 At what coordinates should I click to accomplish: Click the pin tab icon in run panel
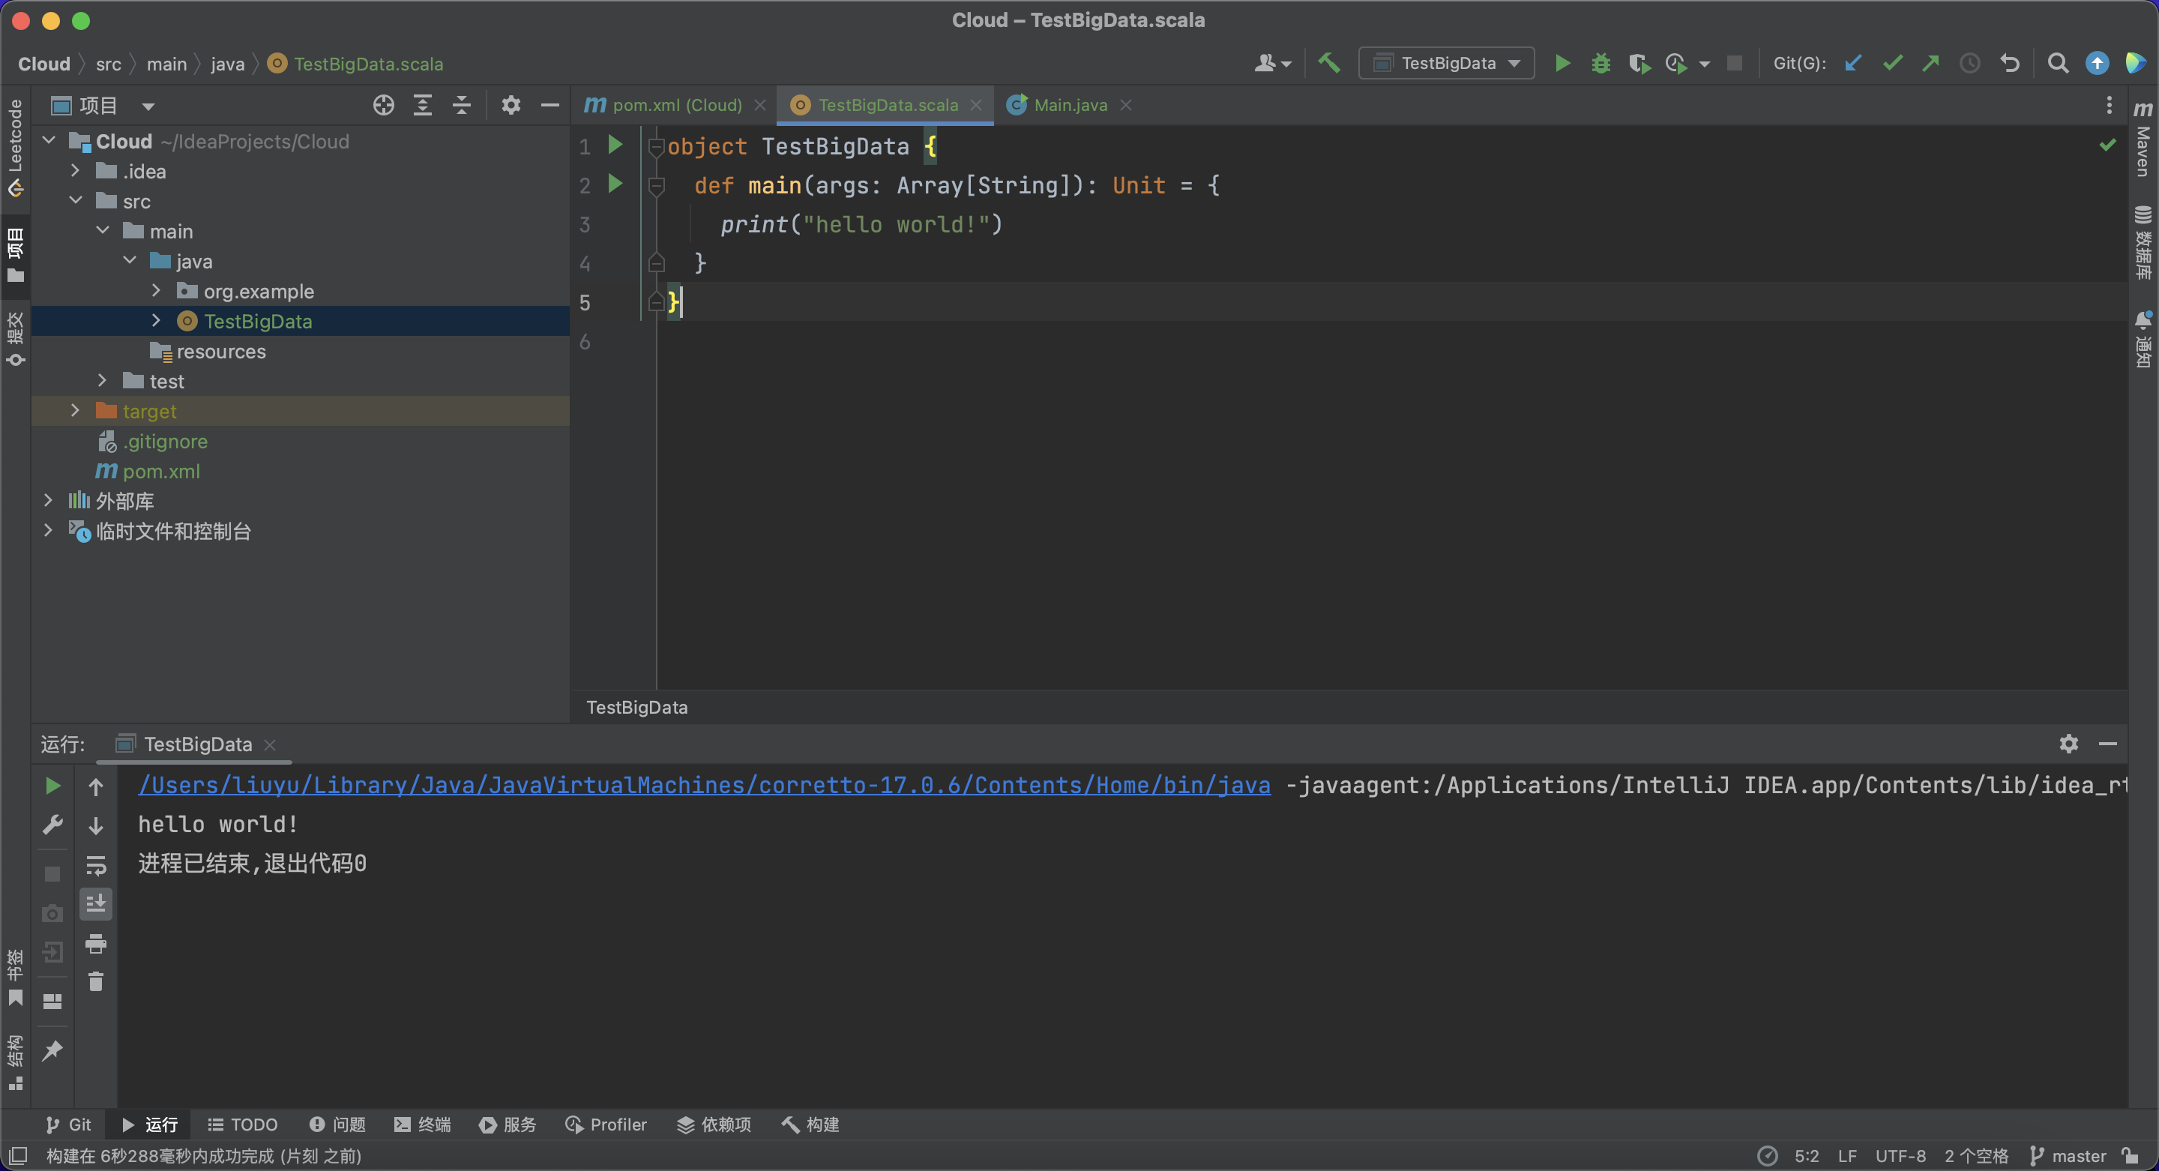(52, 1050)
